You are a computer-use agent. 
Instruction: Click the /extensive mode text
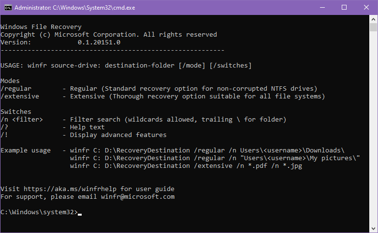coord(20,96)
